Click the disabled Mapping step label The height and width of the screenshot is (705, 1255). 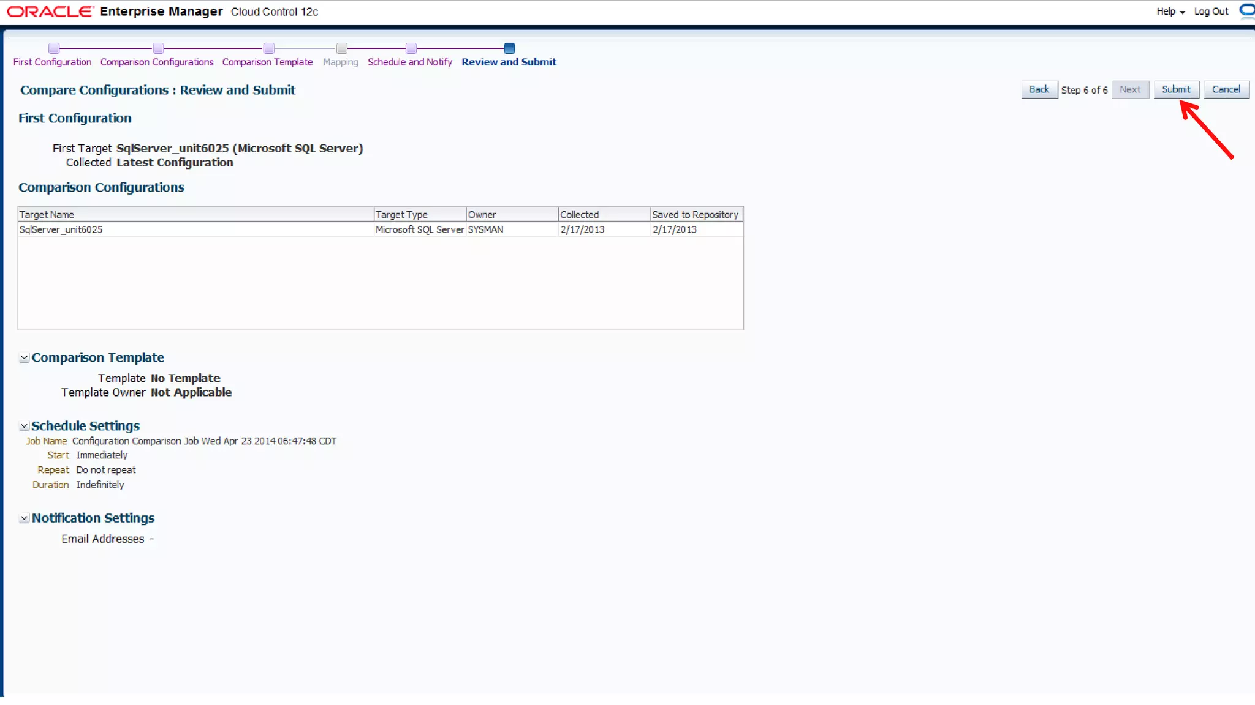pyautogui.click(x=340, y=62)
